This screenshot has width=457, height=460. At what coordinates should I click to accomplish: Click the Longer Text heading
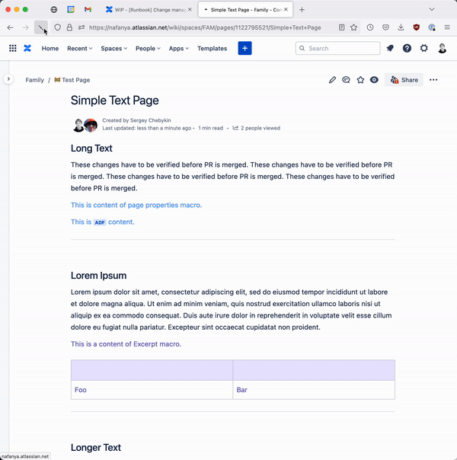(x=96, y=448)
